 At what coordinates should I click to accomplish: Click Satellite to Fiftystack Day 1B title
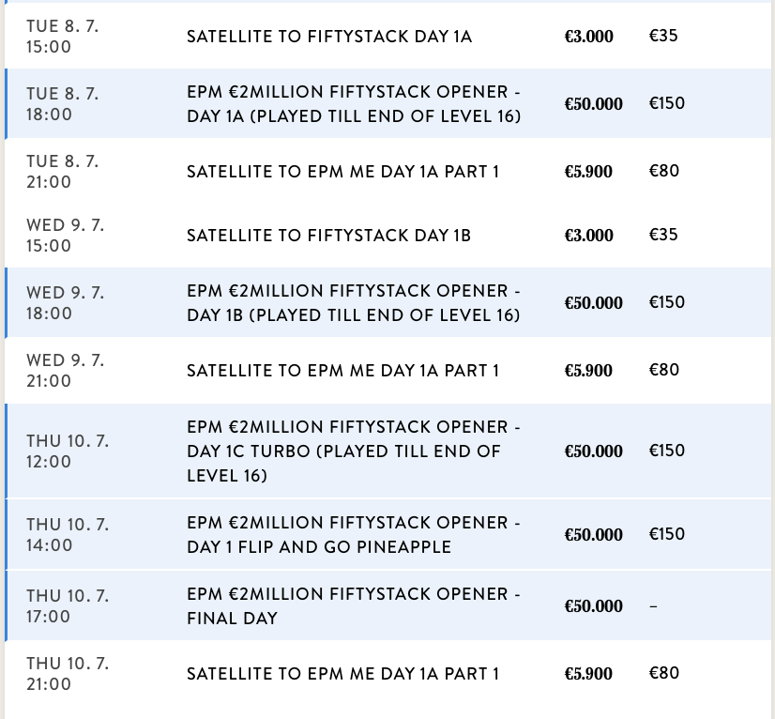(328, 236)
